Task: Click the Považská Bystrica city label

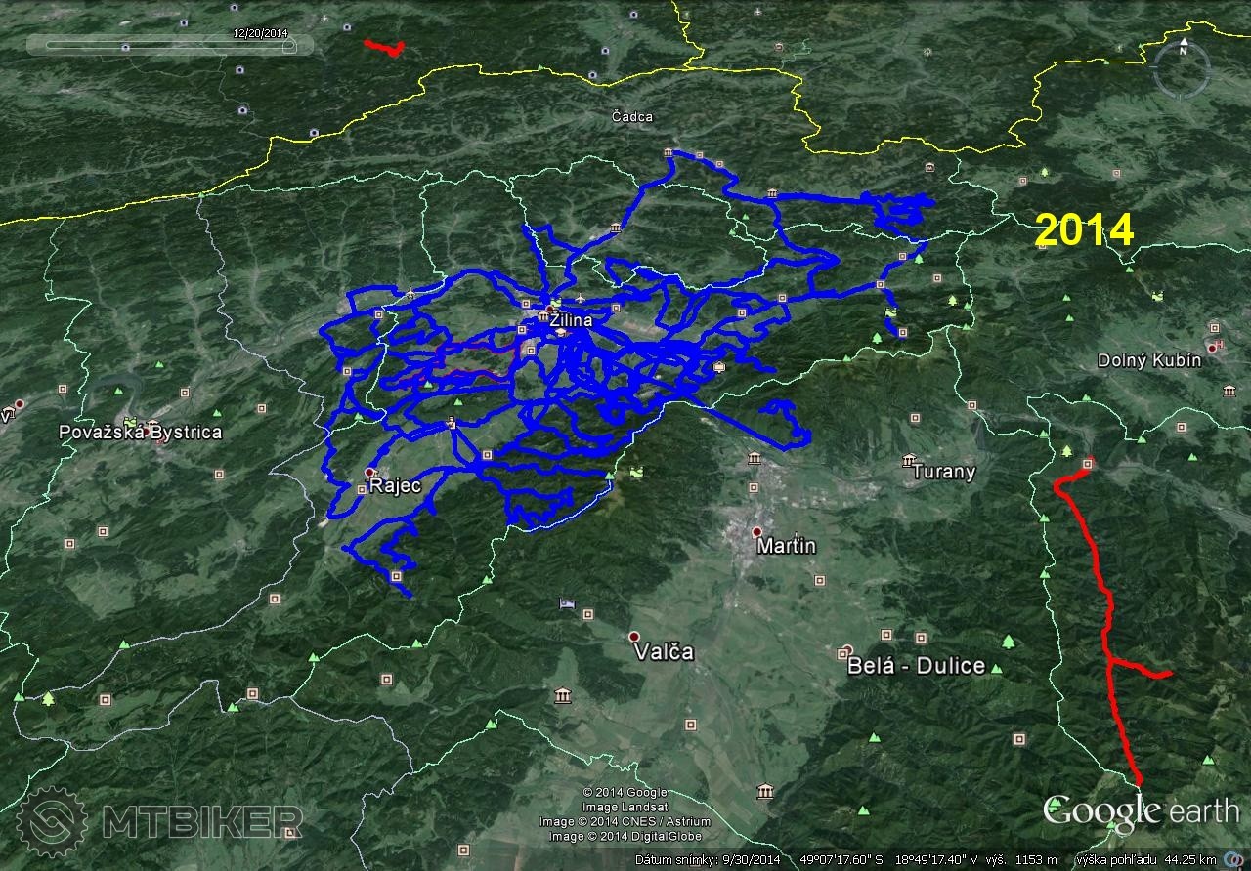Action: [x=140, y=432]
